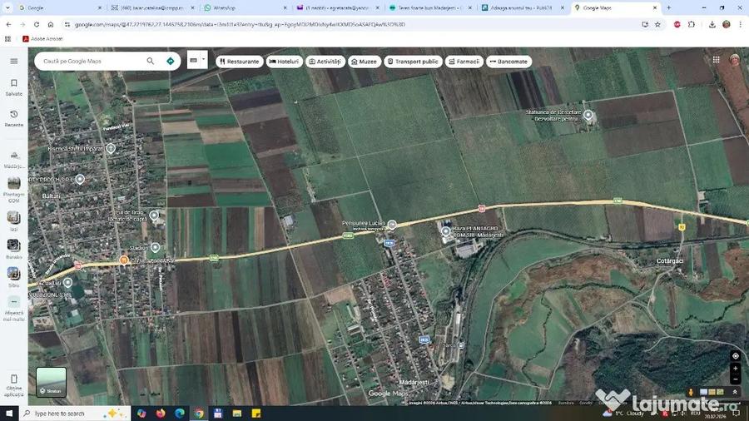Click the Biserica Sfinții Împărați pin
The height and width of the screenshot is (421, 749).
point(111,148)
